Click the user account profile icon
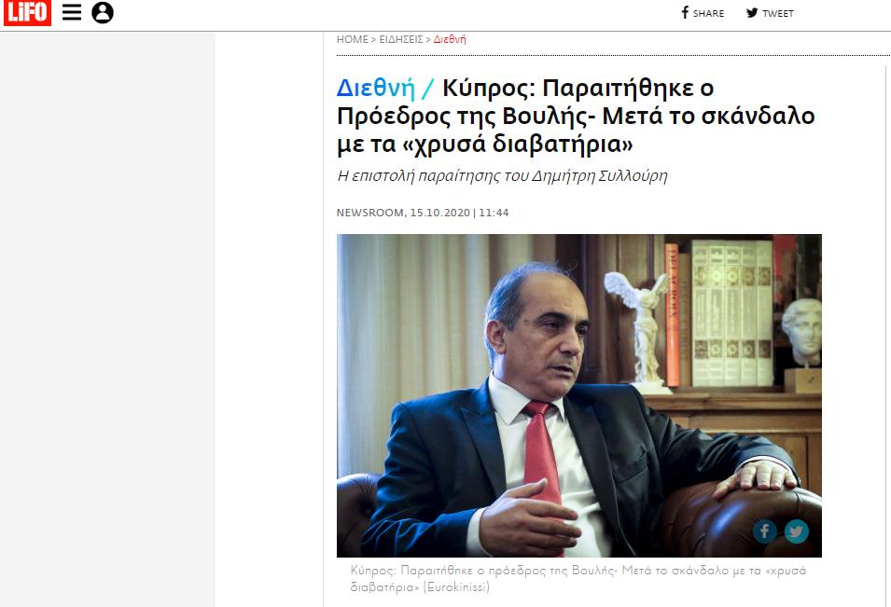 coord(103,12)
